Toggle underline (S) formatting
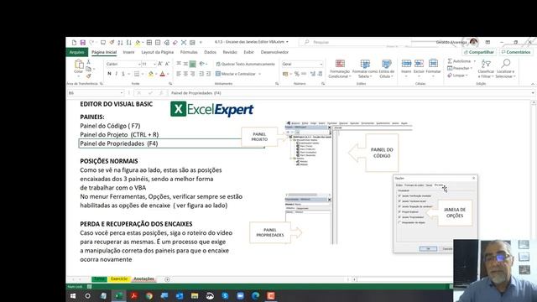Image resolution: width=537 pixels, height=302 pixels. (123, 74)
